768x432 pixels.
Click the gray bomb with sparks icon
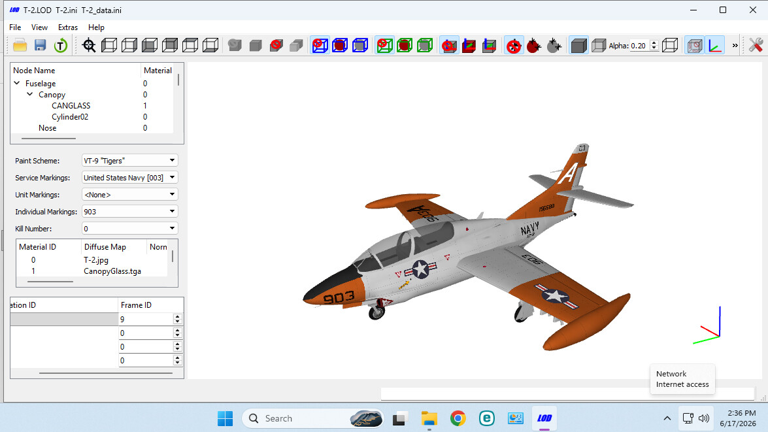coord(554,46)
